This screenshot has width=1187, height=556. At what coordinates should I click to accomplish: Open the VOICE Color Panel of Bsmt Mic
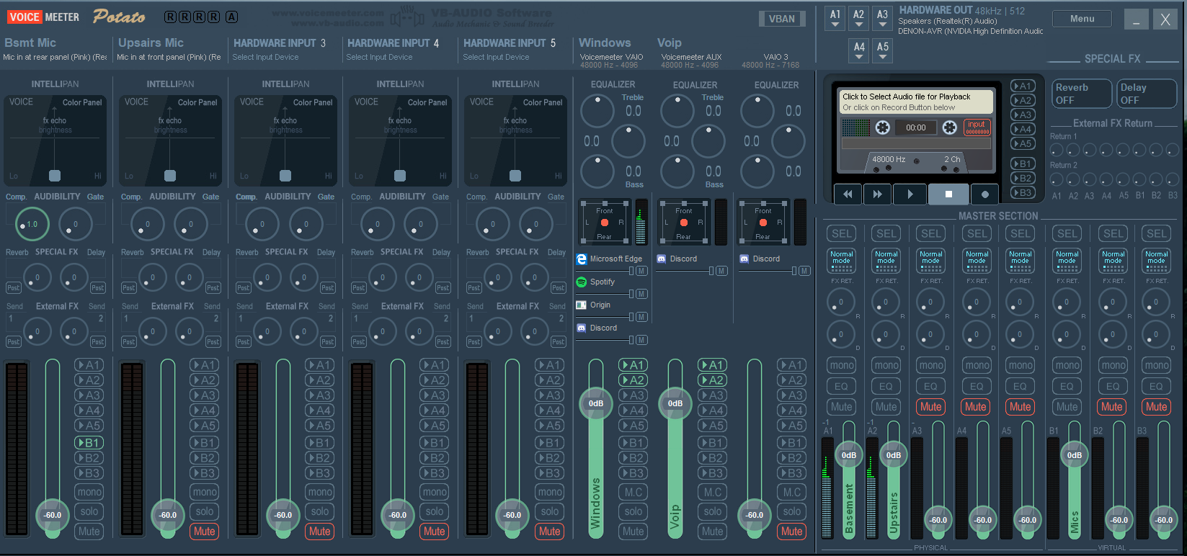coord(55,140)
